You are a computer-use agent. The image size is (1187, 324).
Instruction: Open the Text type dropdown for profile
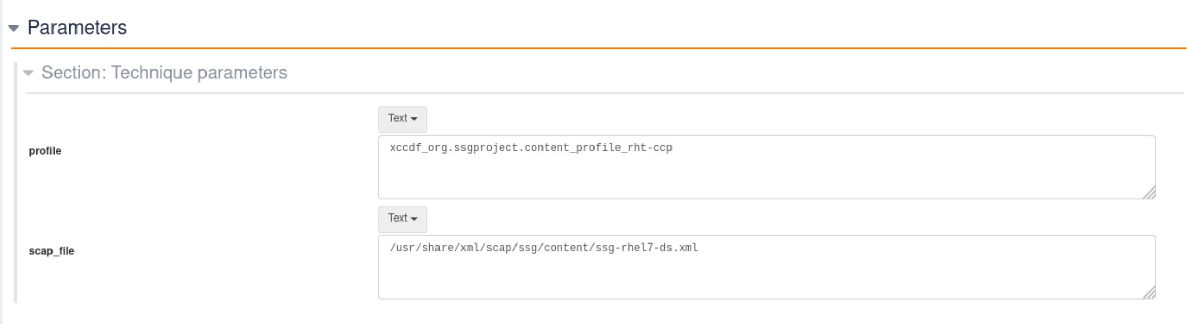coord(402,119)
